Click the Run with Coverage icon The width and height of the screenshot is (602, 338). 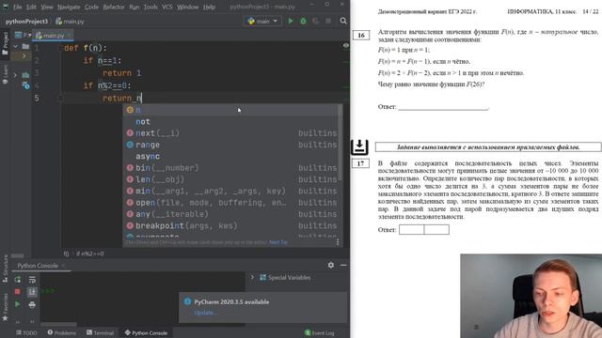click(316, 21)
